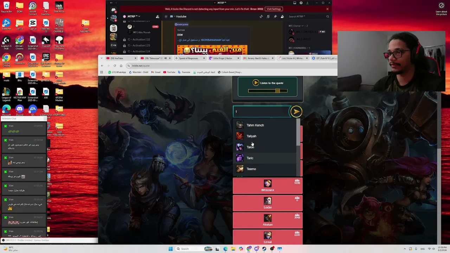Select CapCut desktop shortcut
The height and width of the screenshot is (253, 450).
coord(33,24)
